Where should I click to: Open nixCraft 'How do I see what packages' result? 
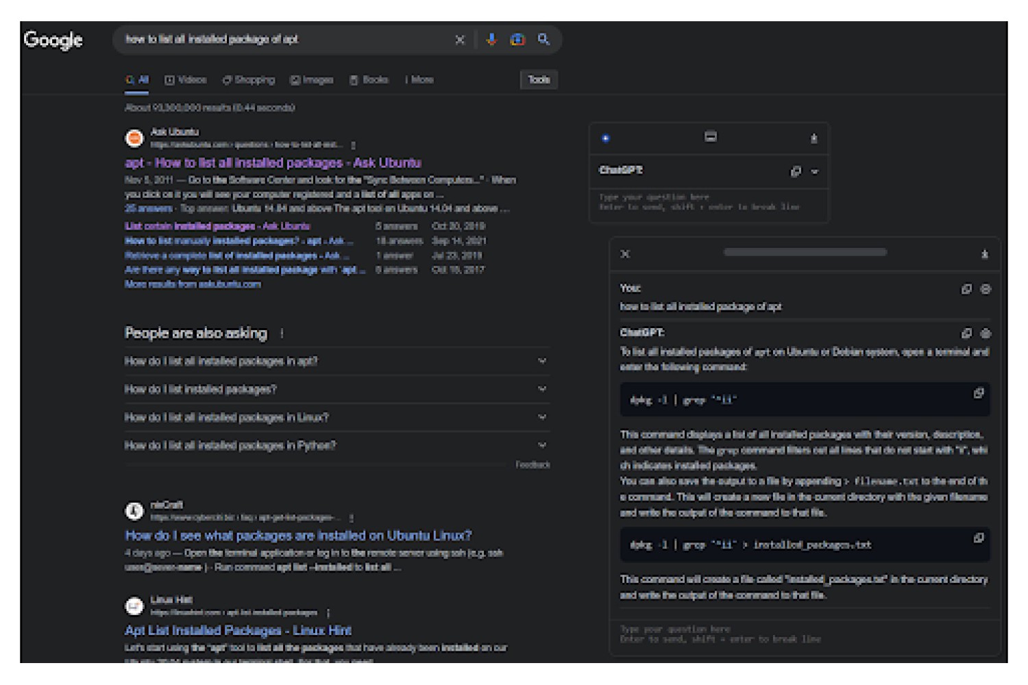298,536
